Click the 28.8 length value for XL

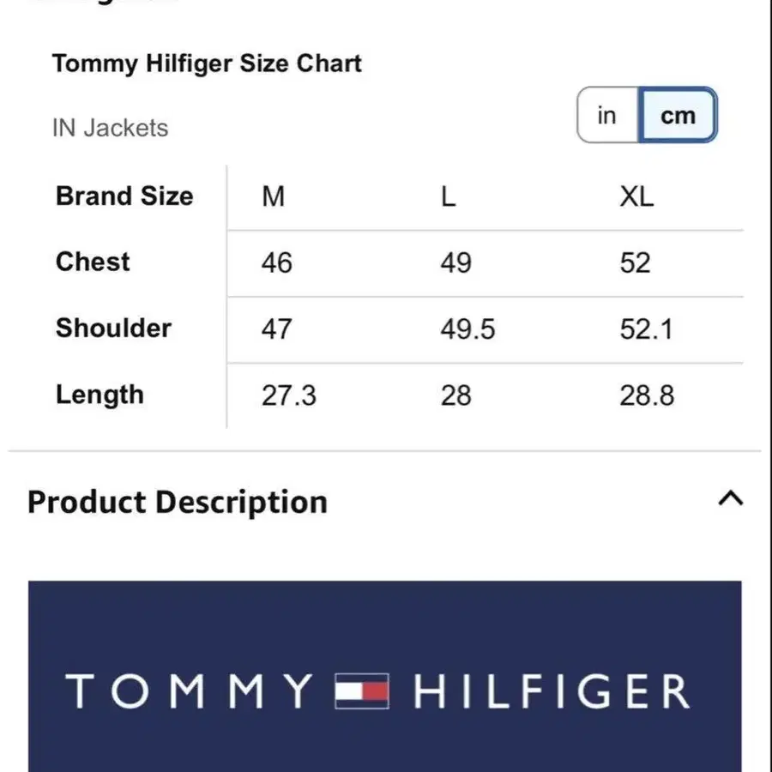[x=647, y=395]
